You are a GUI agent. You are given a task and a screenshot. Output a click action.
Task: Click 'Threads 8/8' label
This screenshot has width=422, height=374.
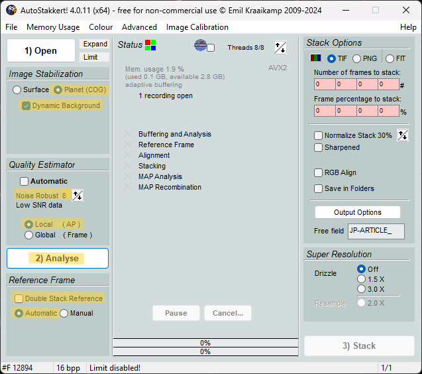pos(245,48)
